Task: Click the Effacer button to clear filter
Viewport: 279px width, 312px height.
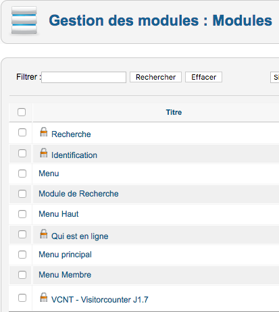Action: point(203,77)
